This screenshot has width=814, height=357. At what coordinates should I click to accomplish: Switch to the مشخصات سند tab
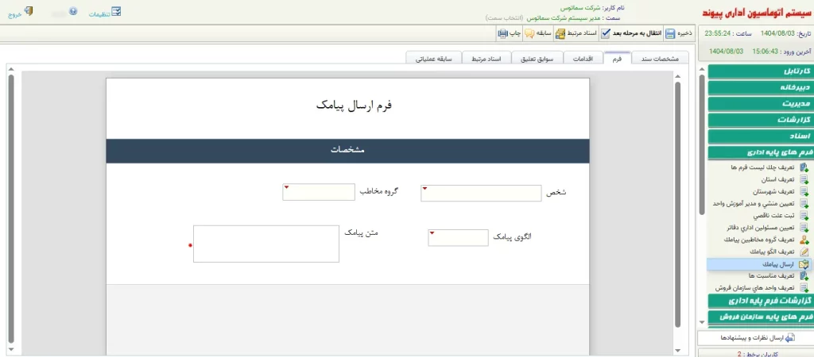pyautogui.click(x=660, y=59)
